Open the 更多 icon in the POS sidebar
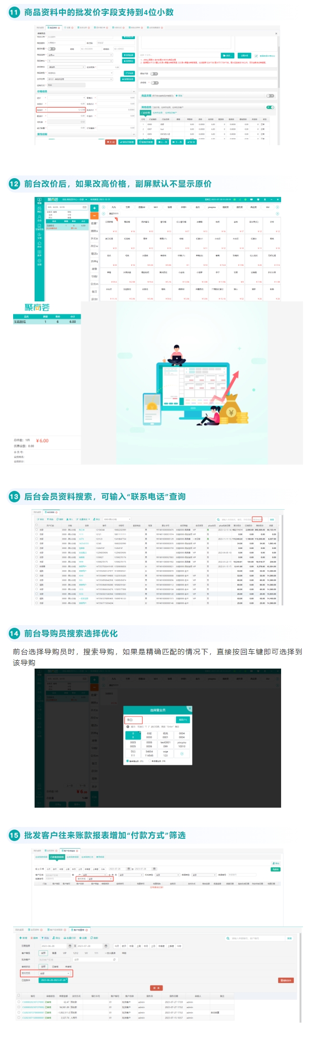 point(39,253)
